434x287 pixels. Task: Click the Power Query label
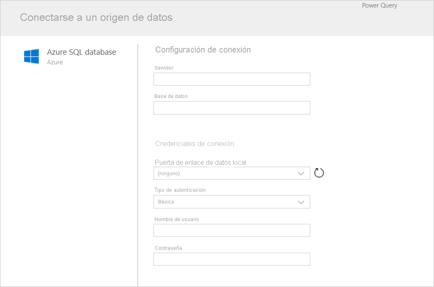point(379,5)
